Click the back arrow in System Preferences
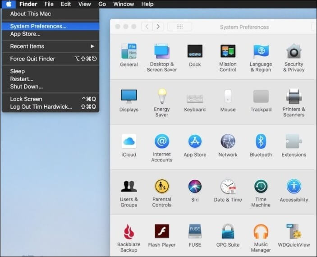 tap(147, 27)
